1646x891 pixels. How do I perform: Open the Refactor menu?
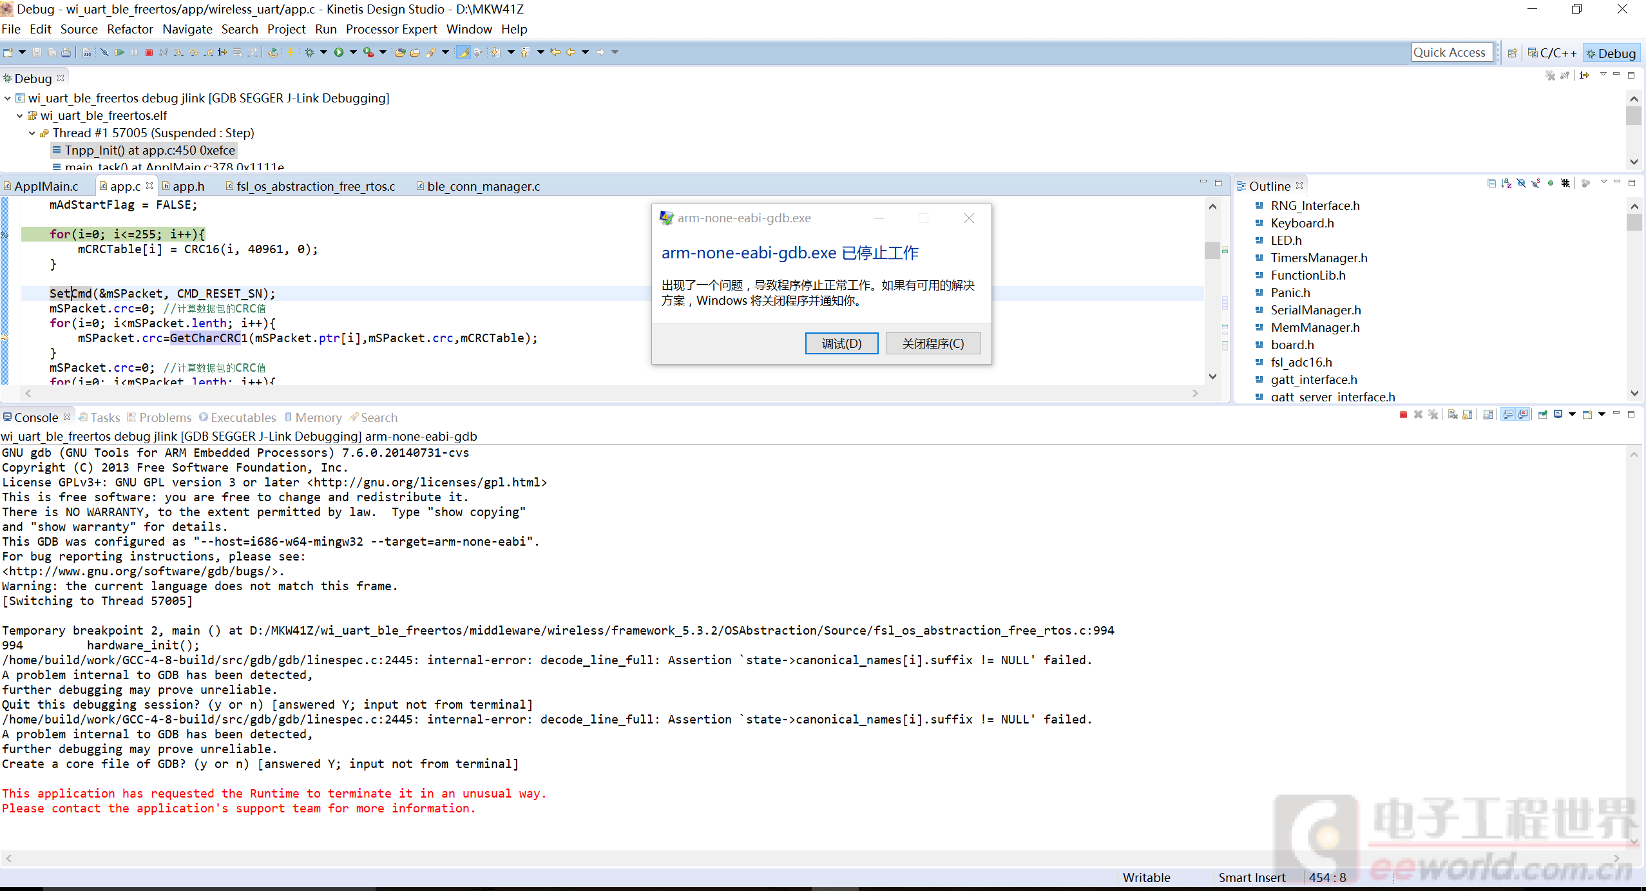click(x=129, y=29)
